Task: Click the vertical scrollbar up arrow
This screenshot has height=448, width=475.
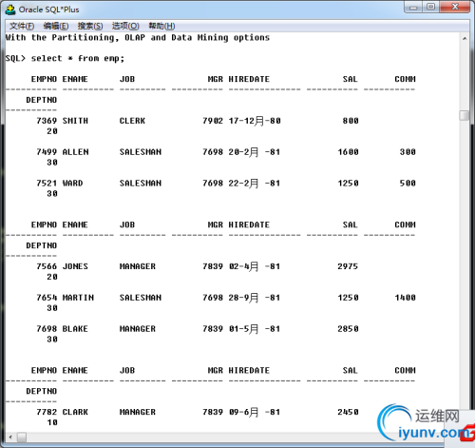Action: click(x=465, y=38)
